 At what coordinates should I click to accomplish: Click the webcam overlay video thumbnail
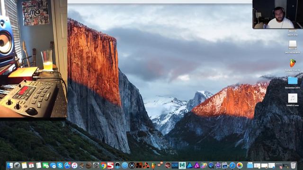tap(278, 14)
